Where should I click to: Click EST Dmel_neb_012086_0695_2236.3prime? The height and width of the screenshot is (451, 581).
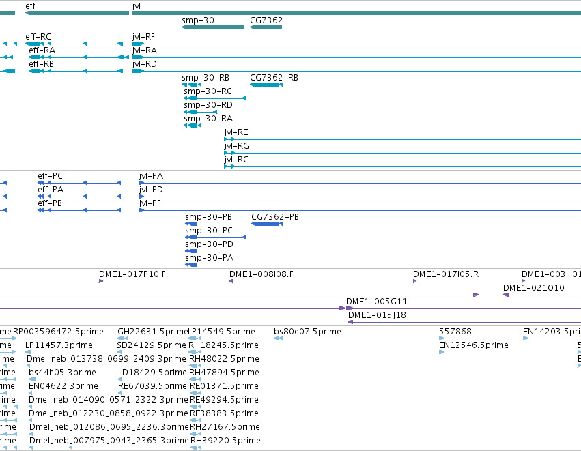[31, 435]
